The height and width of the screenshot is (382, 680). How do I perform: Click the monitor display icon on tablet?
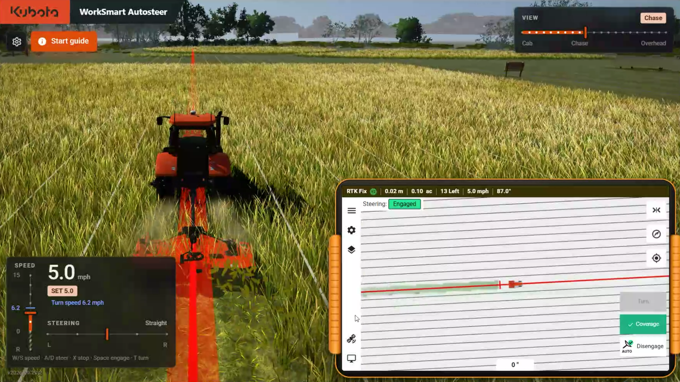click(351, 358)
